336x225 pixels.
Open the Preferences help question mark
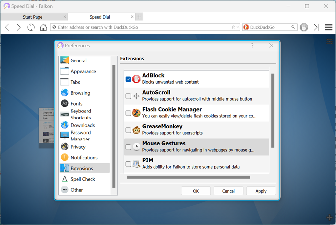(252, 46)
